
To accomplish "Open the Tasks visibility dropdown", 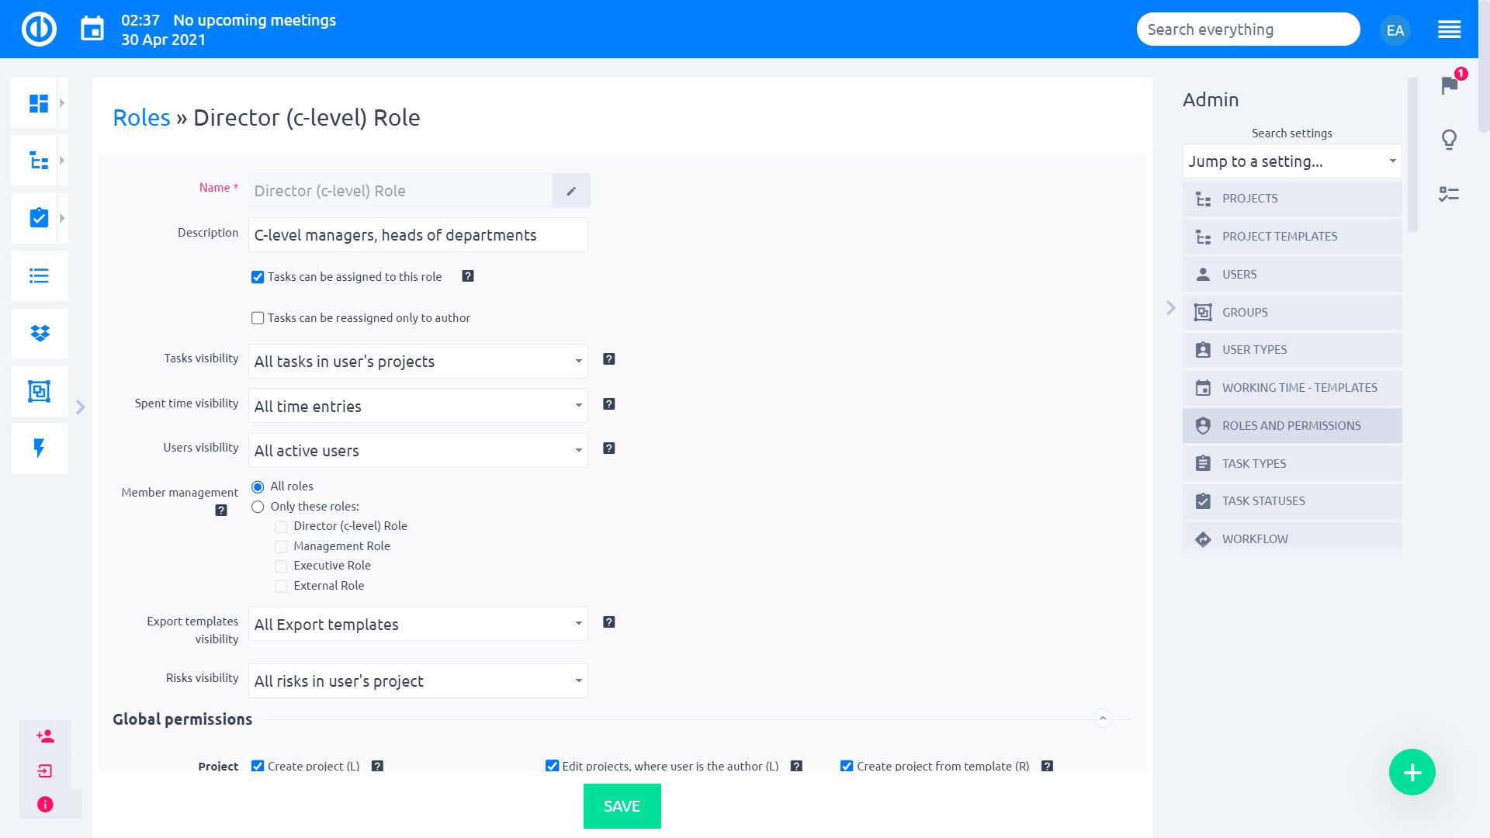I will coord(418,362).
